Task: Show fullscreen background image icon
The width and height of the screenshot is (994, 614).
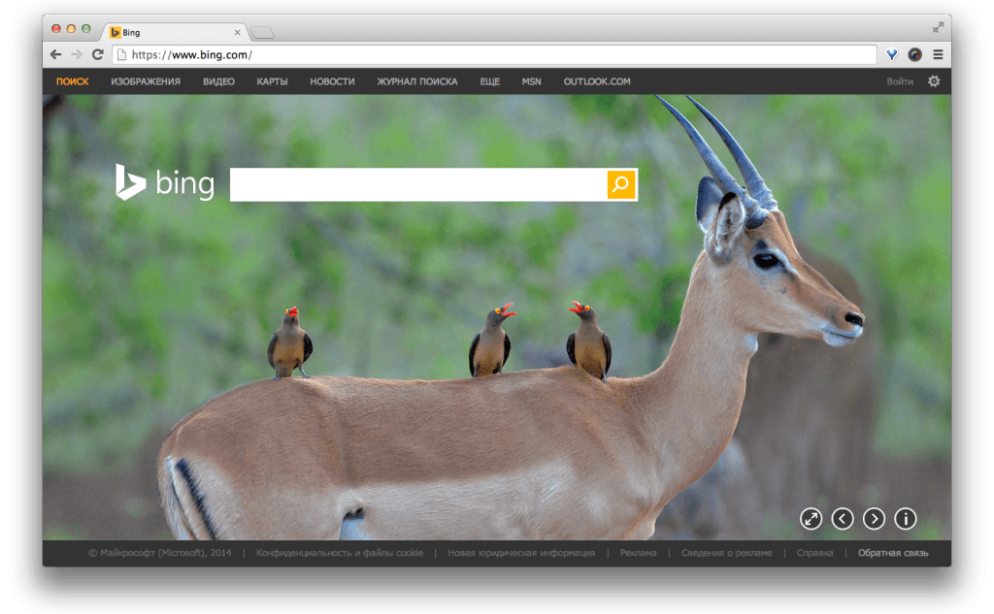Action: click(x=811, y=519)
